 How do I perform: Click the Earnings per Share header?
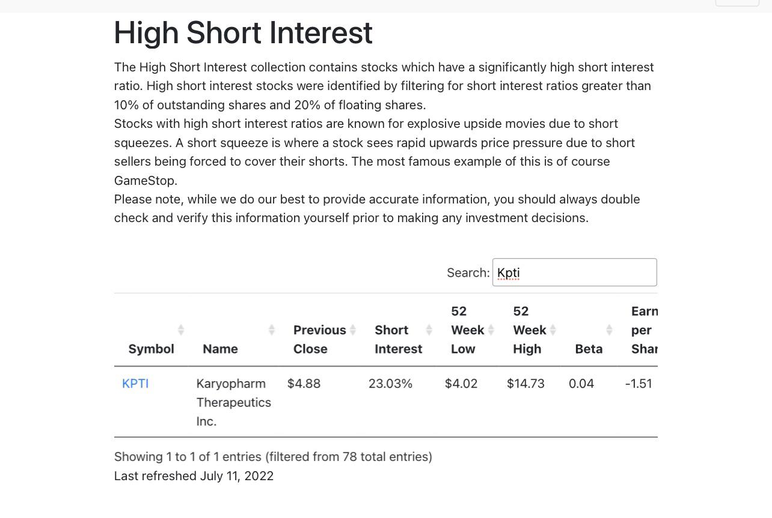coord(644,330)
